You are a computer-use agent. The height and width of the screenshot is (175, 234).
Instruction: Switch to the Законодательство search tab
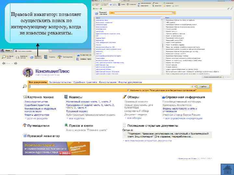(60, 82)
